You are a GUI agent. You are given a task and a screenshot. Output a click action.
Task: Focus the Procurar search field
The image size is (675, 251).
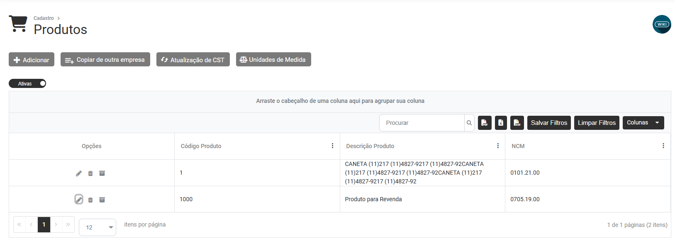pos(422,123)
